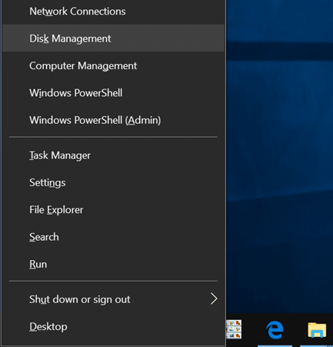Screen dimensions: 333x347
Task: Launch Windows PowerShell
Action: [x=113, y=93]
